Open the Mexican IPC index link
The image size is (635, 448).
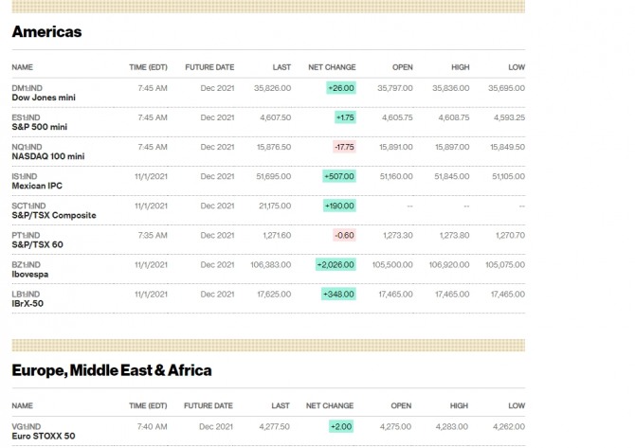click(36, 186)
